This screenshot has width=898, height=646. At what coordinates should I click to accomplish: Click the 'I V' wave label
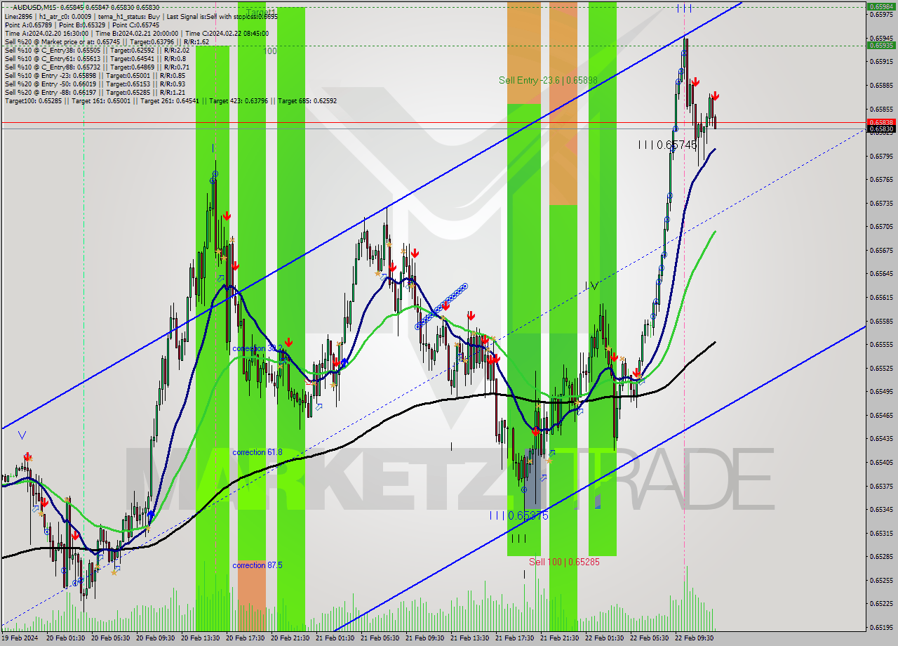coord(592,286)
